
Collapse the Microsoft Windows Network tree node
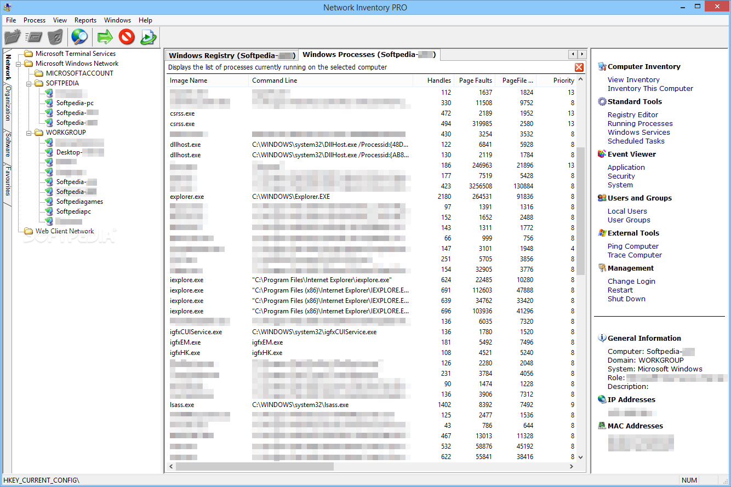click(x=19, y=64)
